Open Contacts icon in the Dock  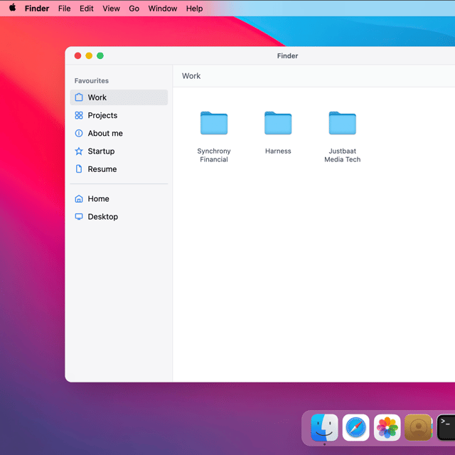pyautogui.click(x=418, y=427)
